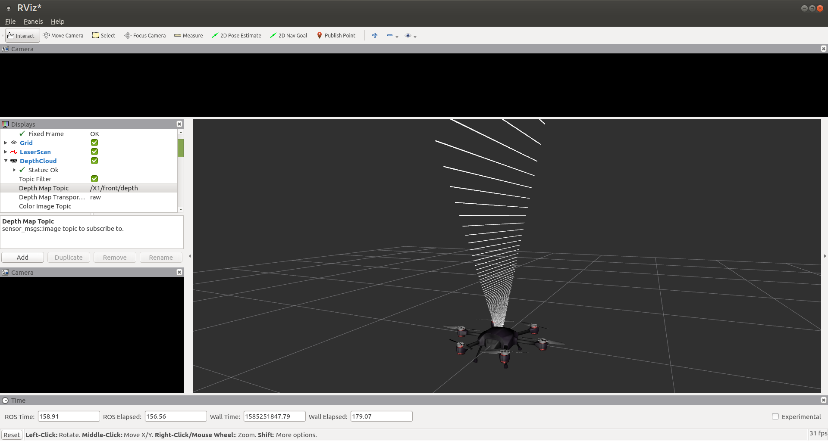
Task: Expand the Status: Ok item under DepthCloud
Action: coord(15,170)
